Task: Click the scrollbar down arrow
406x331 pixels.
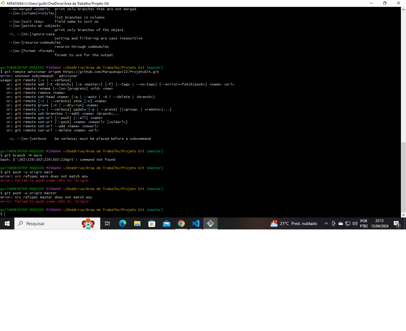Action: coord(404,215)
